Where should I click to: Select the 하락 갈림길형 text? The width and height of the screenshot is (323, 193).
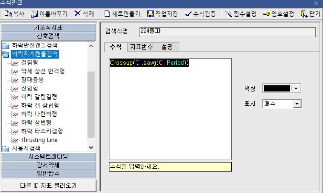[39, 97]
